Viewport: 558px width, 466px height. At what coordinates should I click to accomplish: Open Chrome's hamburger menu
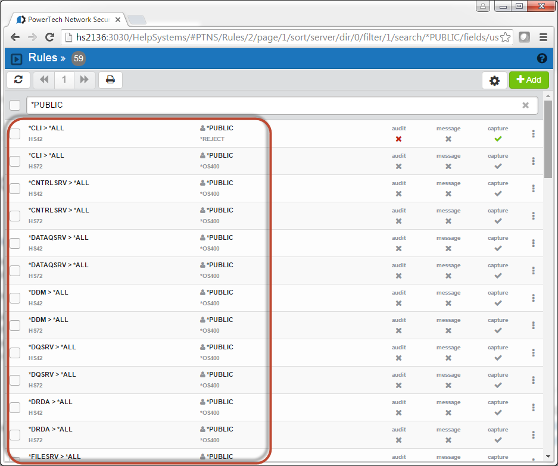click(543, 37)
